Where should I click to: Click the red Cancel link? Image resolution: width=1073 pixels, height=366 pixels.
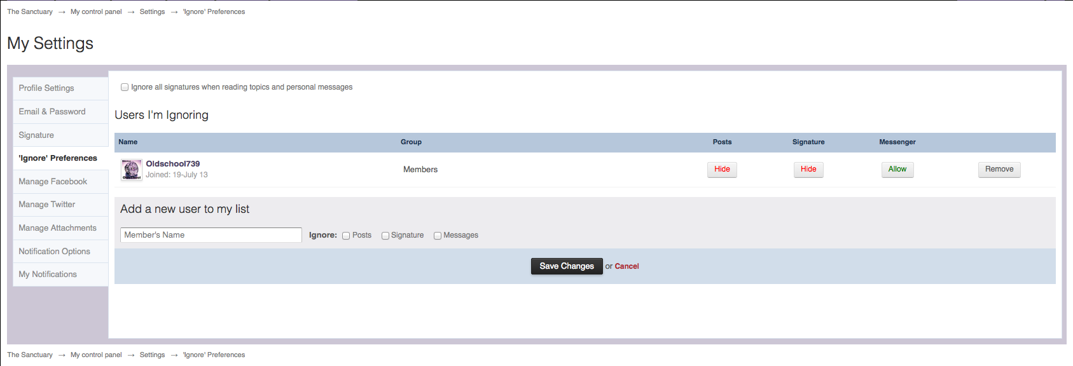point(626,266)
